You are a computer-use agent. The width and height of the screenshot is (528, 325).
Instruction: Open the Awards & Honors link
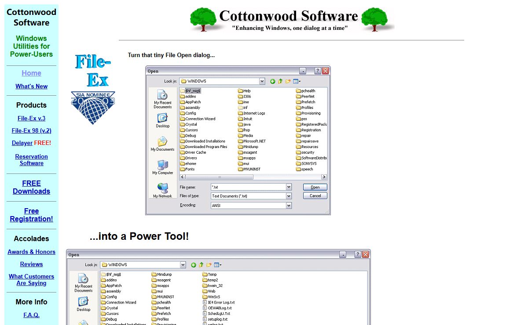pyautogui.click(x=31, y=252)
